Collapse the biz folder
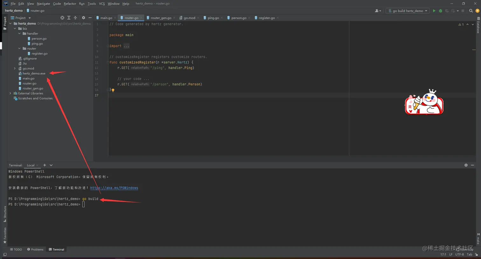This screenshot has height=259, width=481. tap(15, 29)
